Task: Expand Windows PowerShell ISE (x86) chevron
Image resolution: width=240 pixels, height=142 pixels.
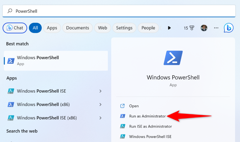Action: click(x=100, y=118)
